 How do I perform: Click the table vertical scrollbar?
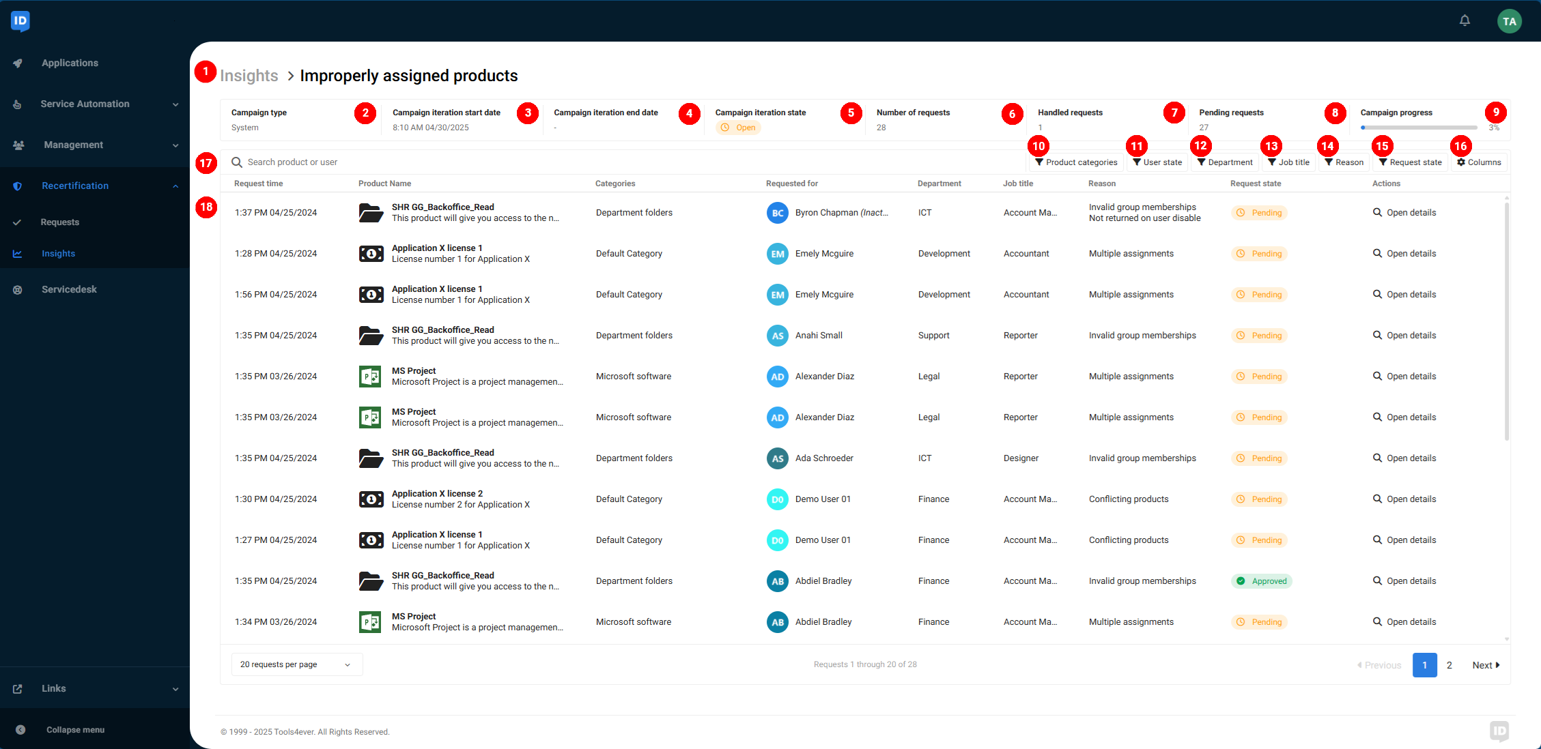1507,321
